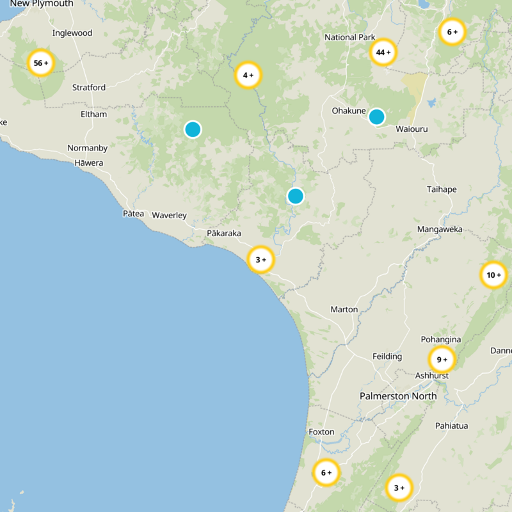
Task: Open the 44+ cluster near National Park
Action: (x=383, y=52)
